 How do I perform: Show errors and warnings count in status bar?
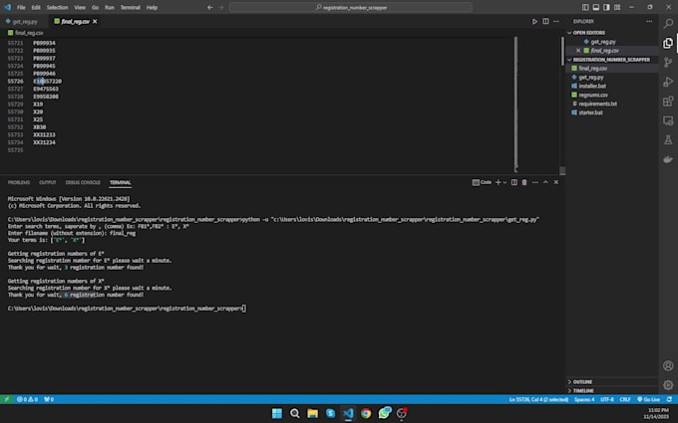[27, 399]
